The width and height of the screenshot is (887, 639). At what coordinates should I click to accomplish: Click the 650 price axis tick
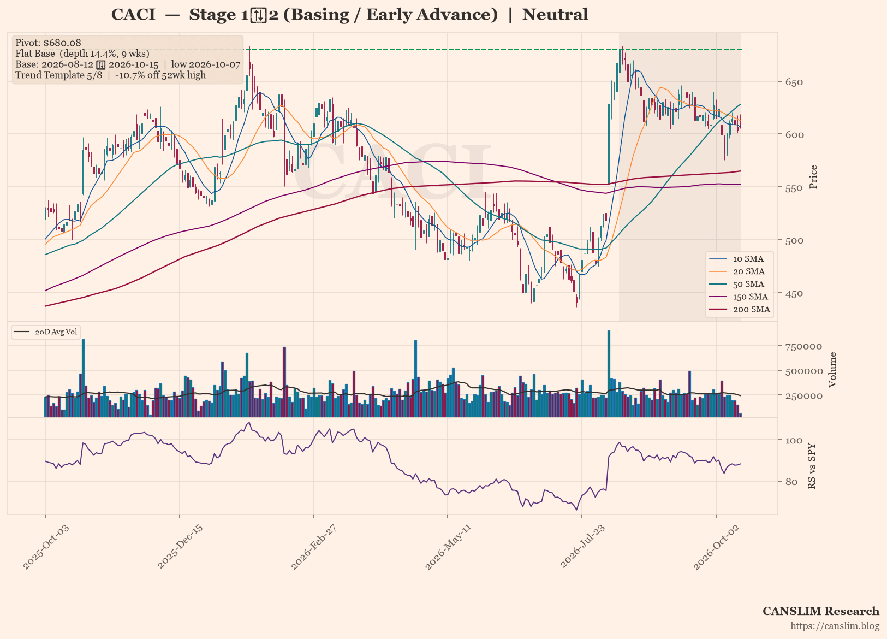tap(794, 82)
